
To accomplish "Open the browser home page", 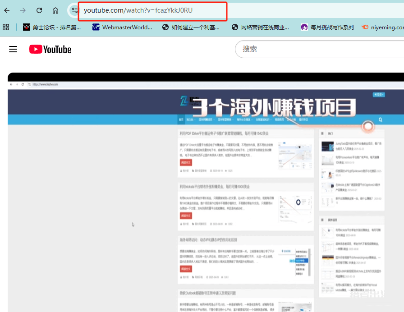I will pyautogui.click(x=55, y=10).
